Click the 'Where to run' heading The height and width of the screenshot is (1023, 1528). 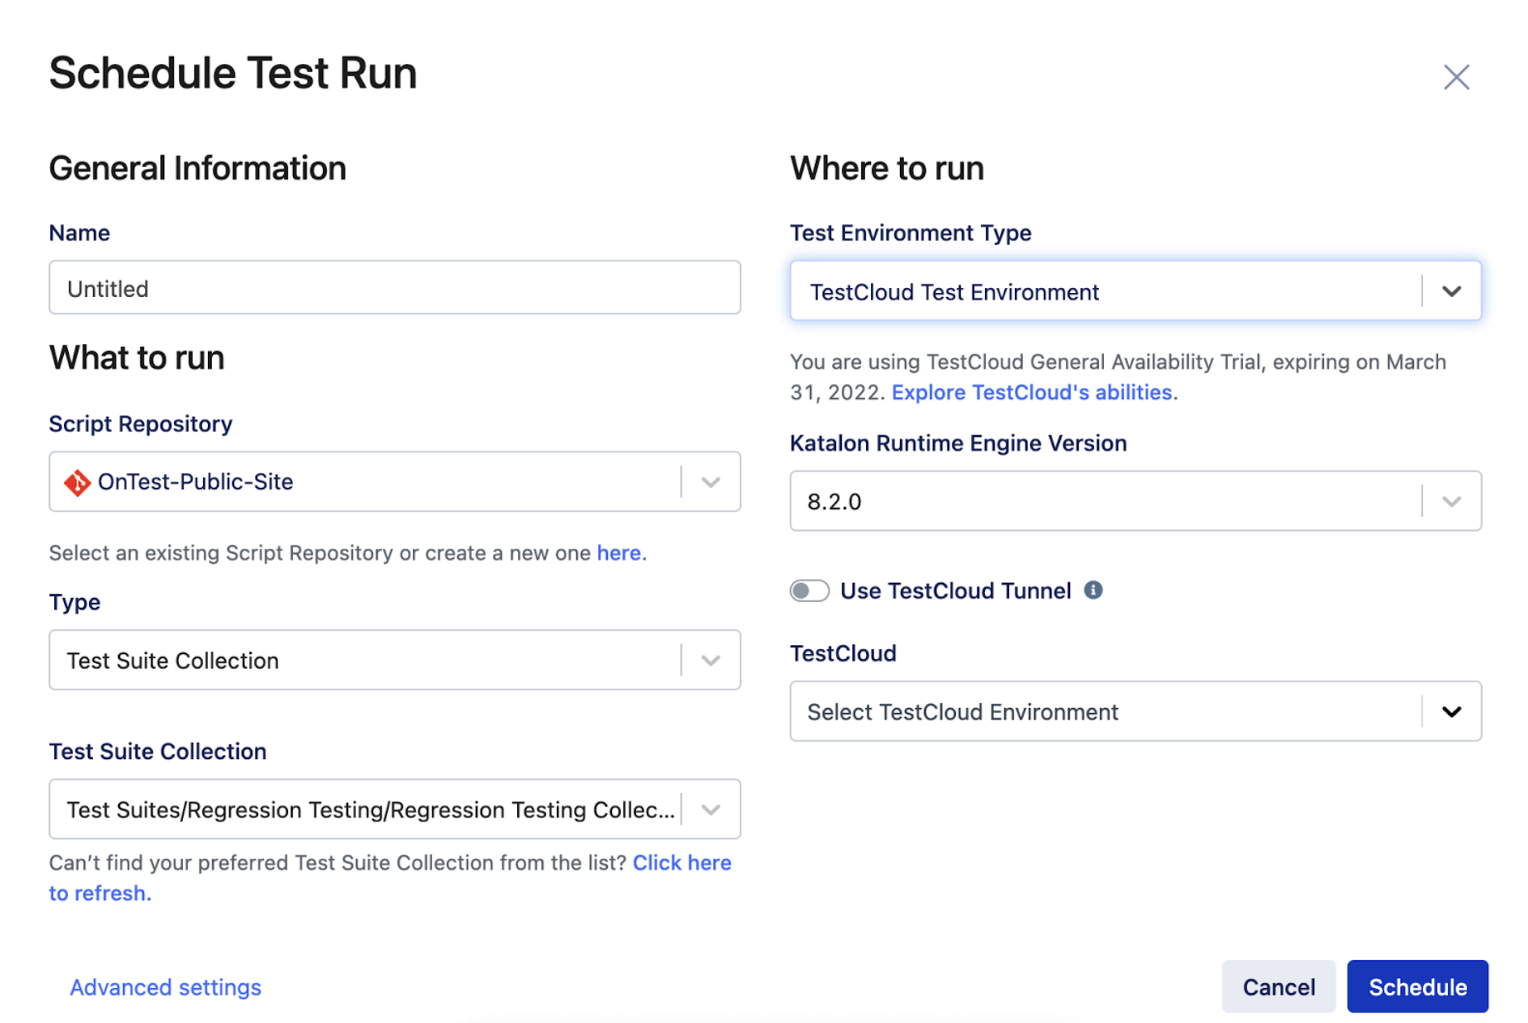click(x=887, y=168)
